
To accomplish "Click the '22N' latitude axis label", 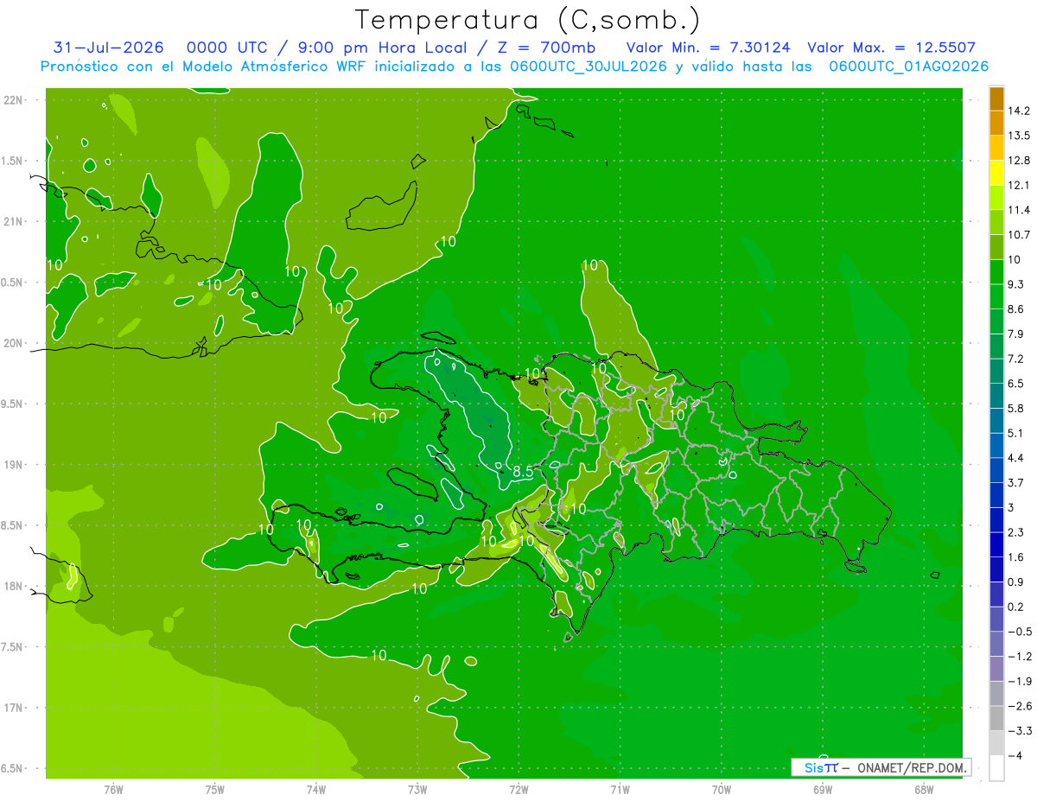I will pos(14,100).
